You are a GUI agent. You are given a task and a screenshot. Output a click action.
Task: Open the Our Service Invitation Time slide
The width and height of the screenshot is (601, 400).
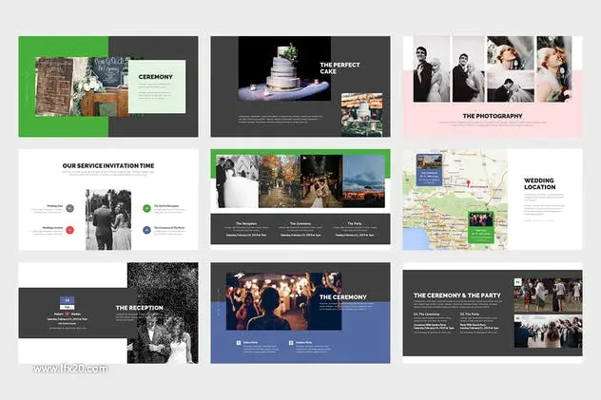[108, 200]
